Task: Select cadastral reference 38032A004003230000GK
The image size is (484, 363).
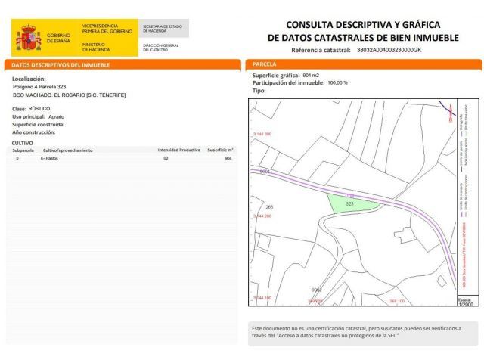Action: tap(389, 50)
